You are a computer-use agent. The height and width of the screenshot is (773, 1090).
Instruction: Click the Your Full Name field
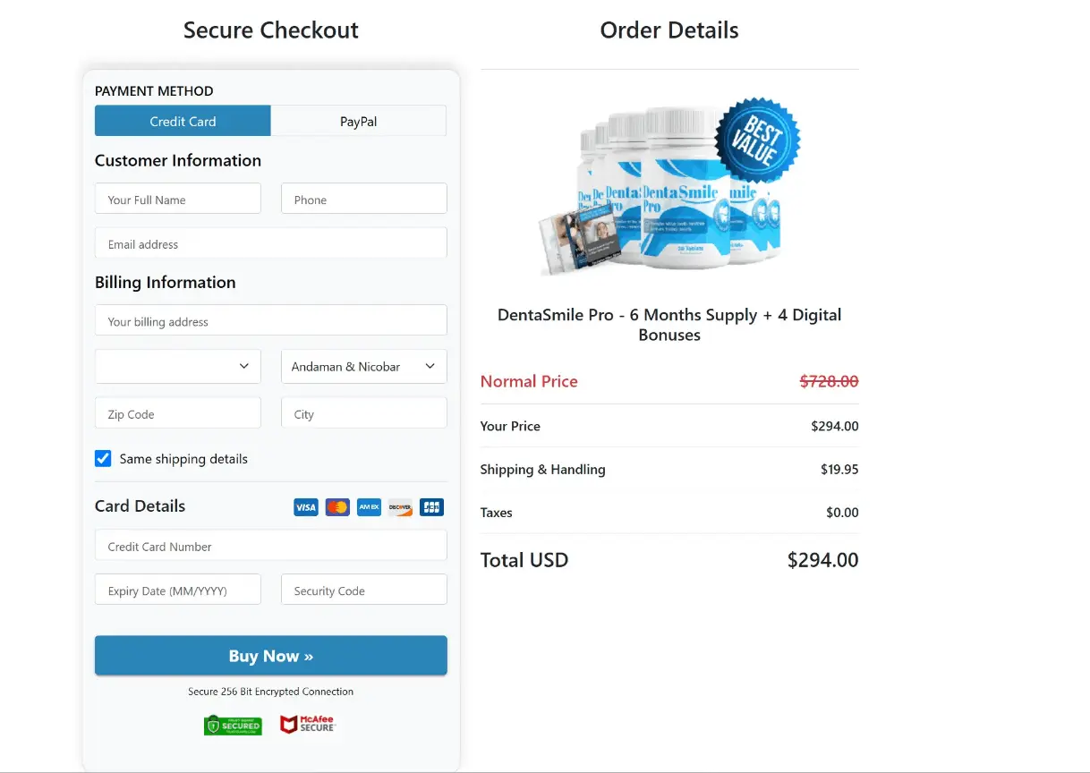pos(177,198)
